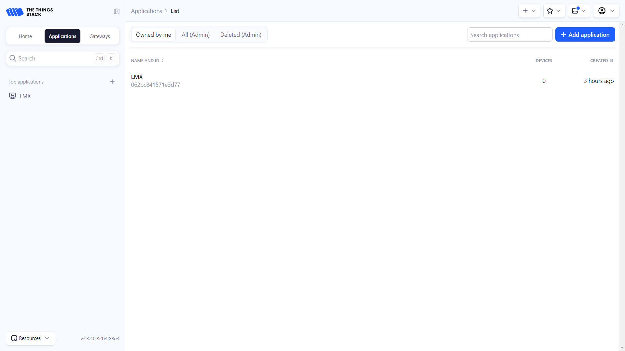625x351 pixels.
Task: Go to the Home tab
Action: (x=25, y=36)
